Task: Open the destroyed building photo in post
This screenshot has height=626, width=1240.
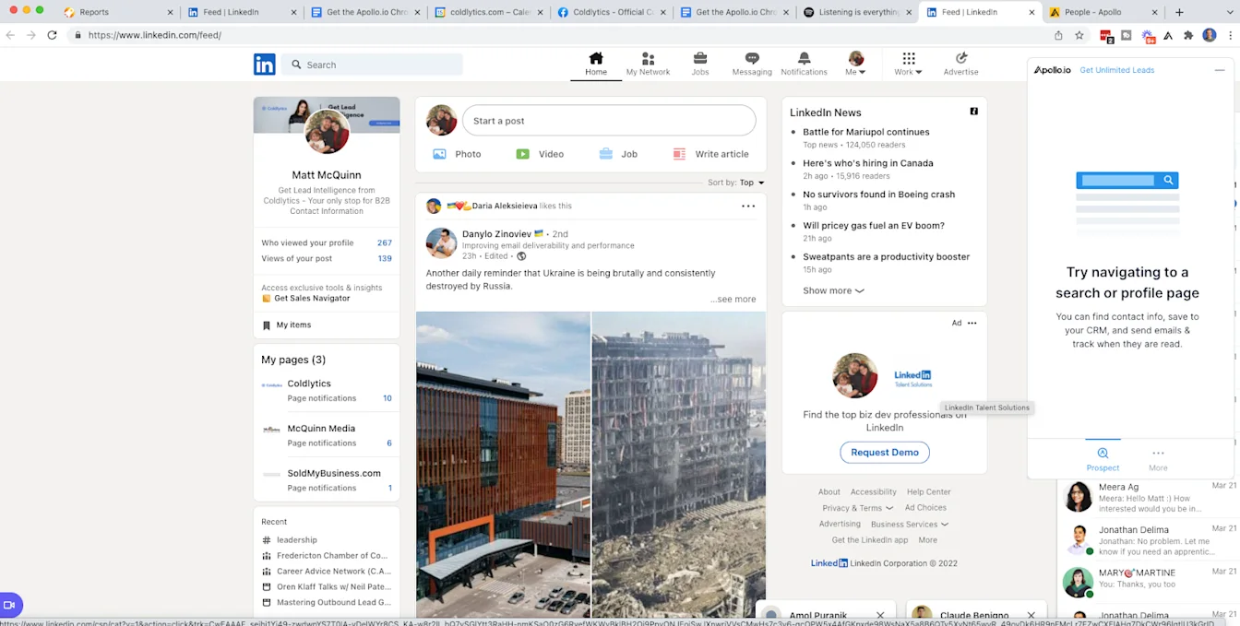Action: pos(679,465)
